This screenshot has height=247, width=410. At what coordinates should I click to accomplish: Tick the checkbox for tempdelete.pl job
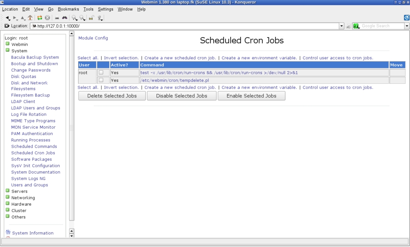pos(101,80)
